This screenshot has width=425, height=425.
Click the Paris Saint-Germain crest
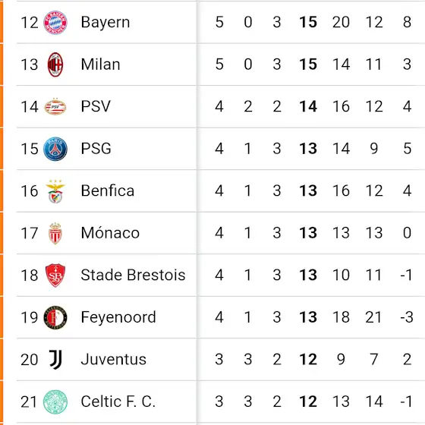tap(55, 149)
